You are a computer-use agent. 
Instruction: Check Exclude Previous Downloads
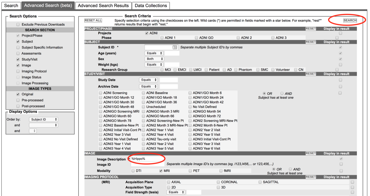pos(18,25)
